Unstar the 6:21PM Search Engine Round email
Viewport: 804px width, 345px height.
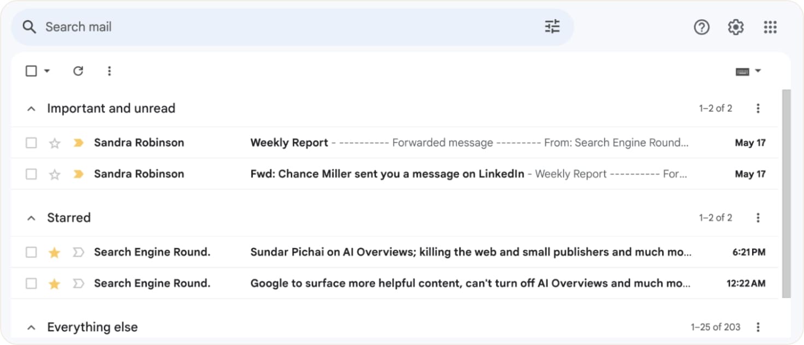[x=55, y=252]
